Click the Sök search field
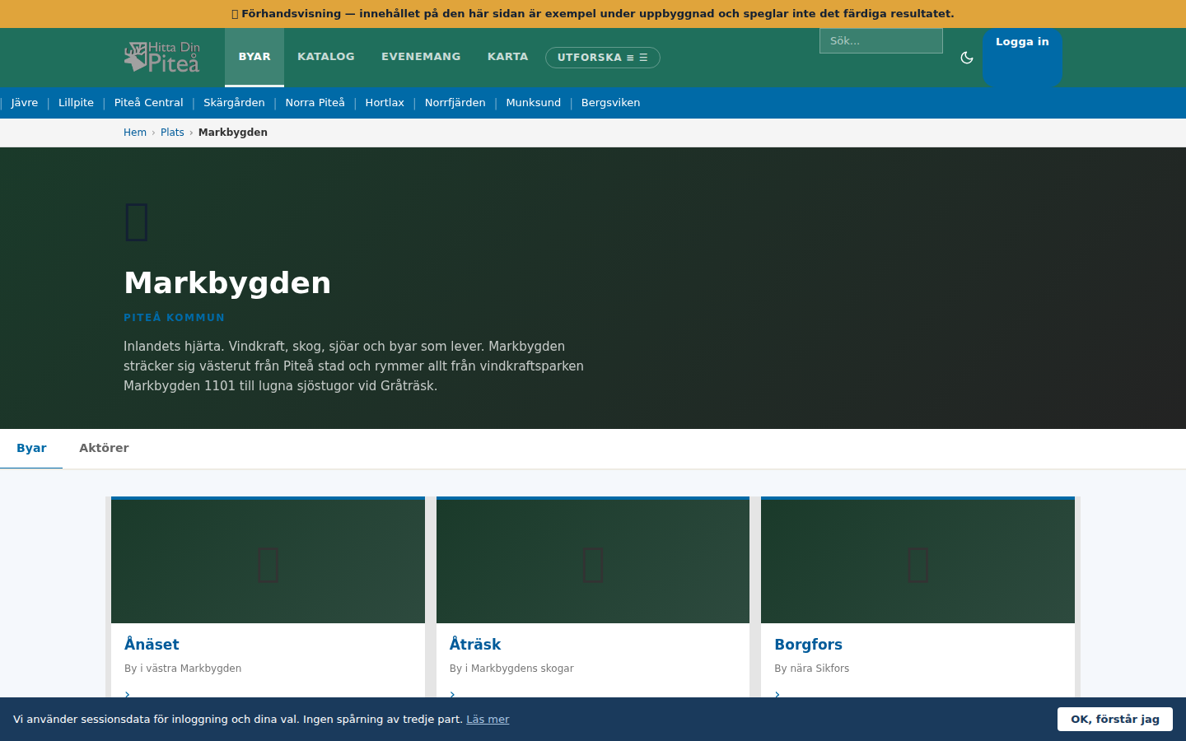This screenshot has width=1186, height=741. (881, 40)
